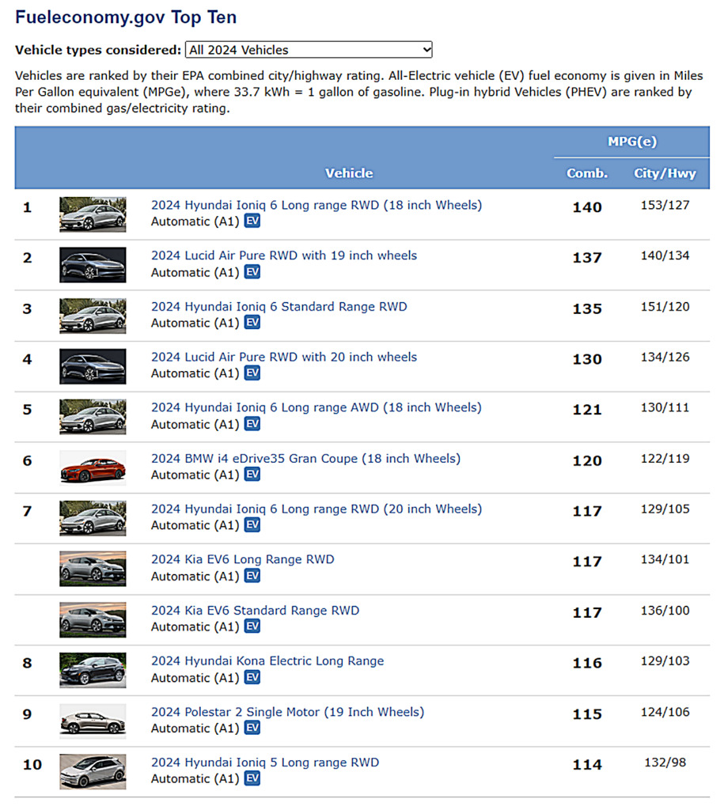Viewport: 724px width, 810px height.
Task: Click combined rating 121
Action: pos(587,410)
